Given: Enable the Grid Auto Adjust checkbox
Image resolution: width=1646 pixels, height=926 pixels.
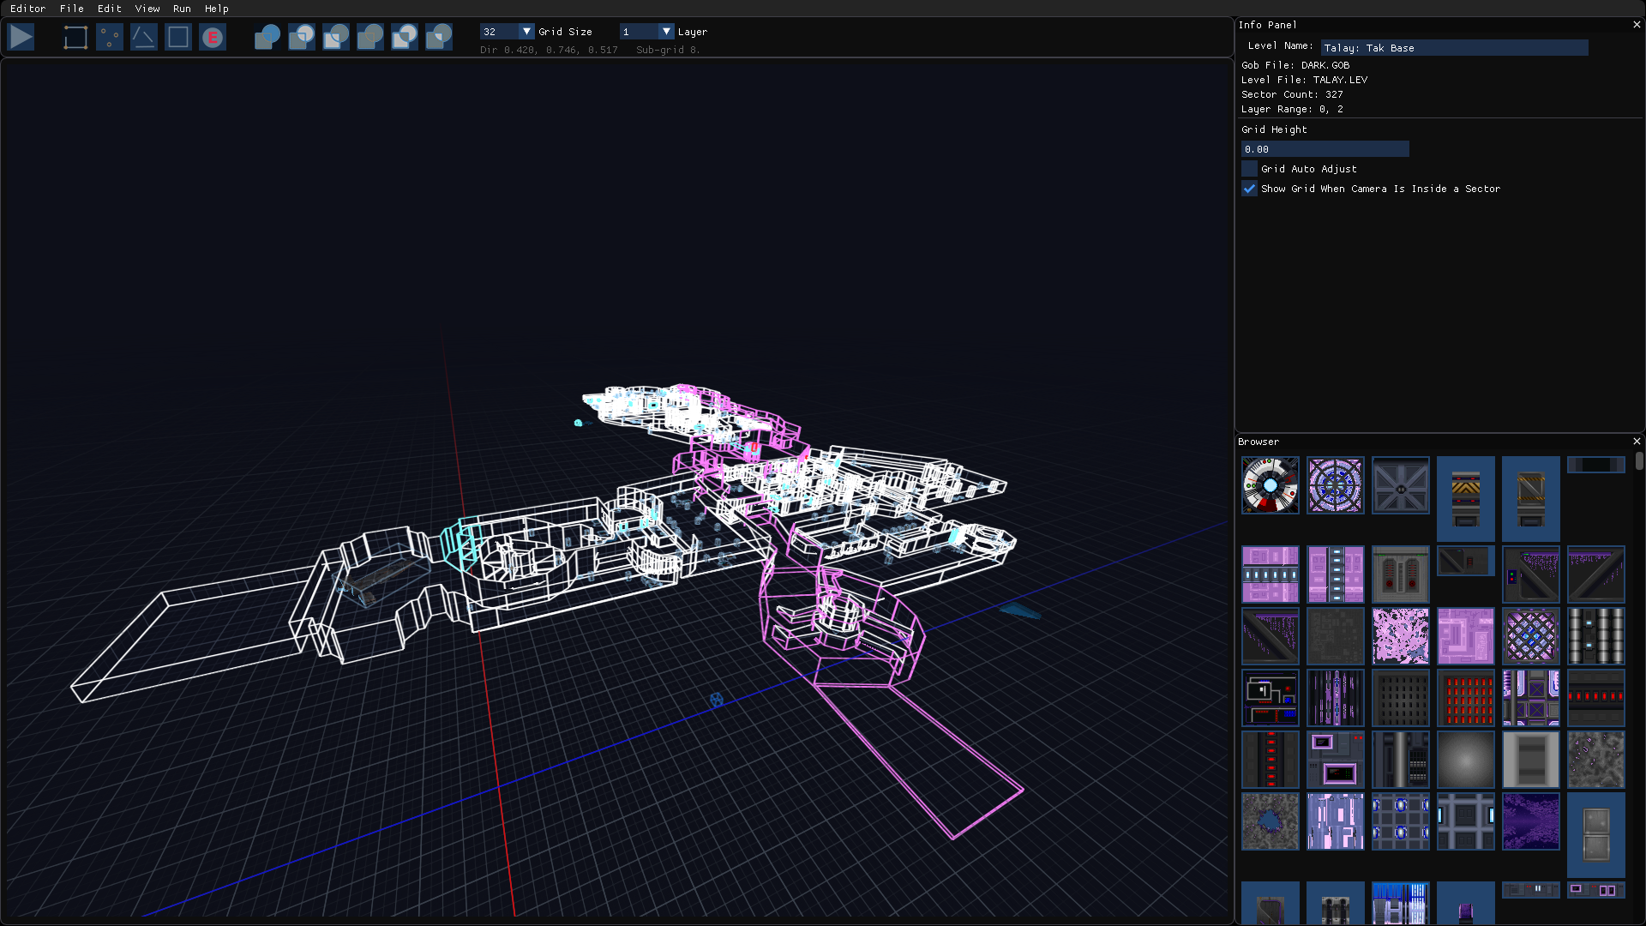Looking at the screenshot, I should (1249, 169).
